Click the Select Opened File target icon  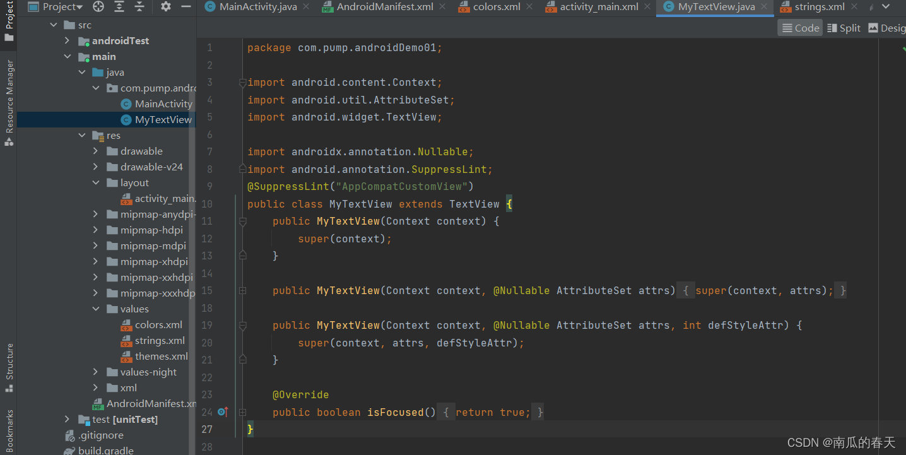tap(98, 7)
